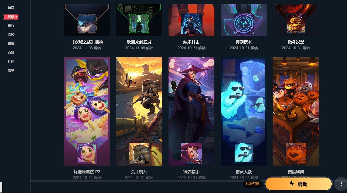The height and width of the screenshot is (193, 347).
Task: Expand the 战绩 sidebar dropdown
Action: pyautogui.click(x=11, y=17)
